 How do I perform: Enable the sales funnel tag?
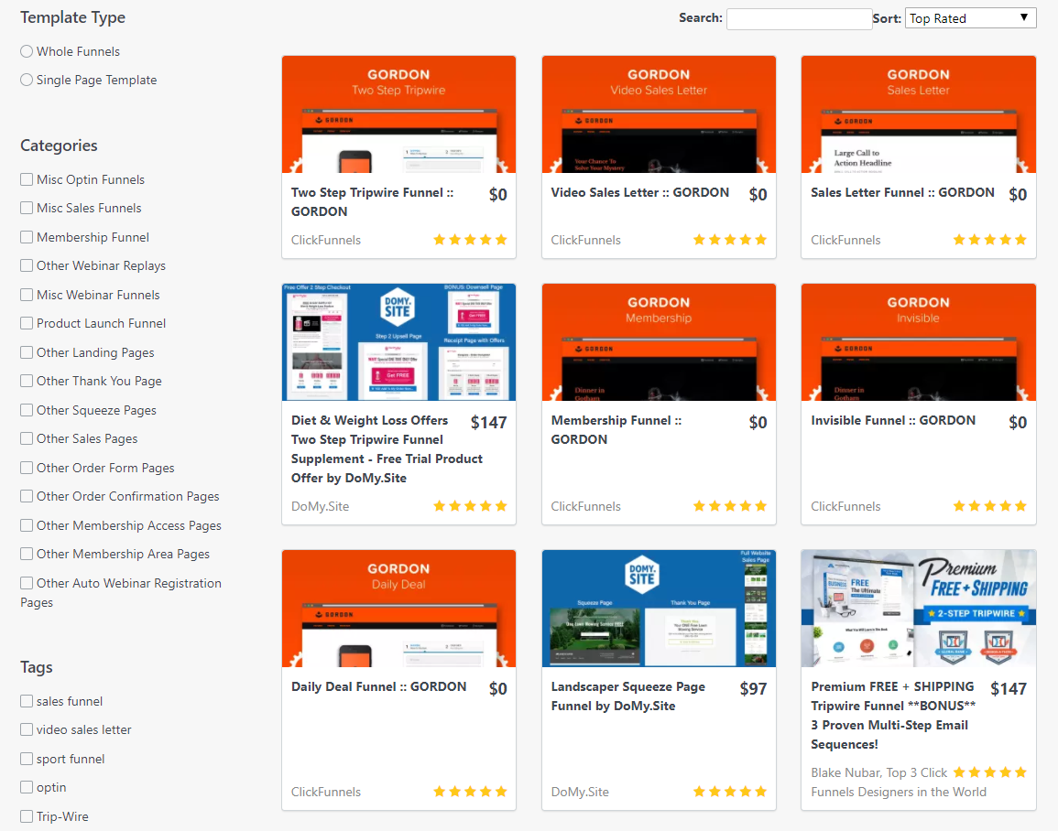pyautogui.click(x=27, y=701)
